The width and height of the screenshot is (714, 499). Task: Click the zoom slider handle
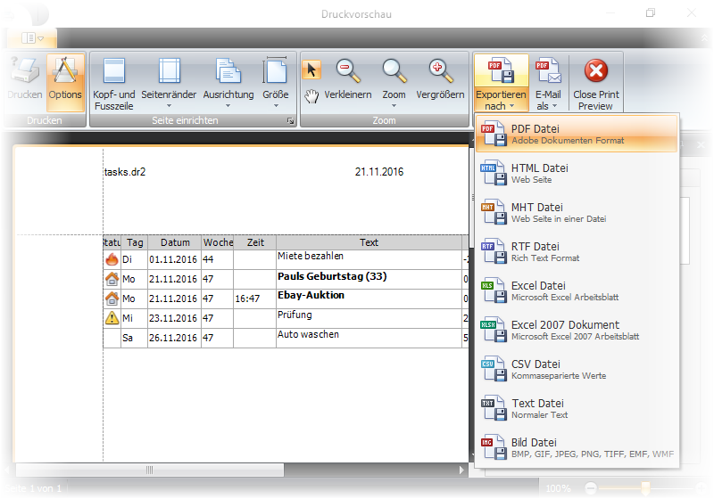coord(645,488)
